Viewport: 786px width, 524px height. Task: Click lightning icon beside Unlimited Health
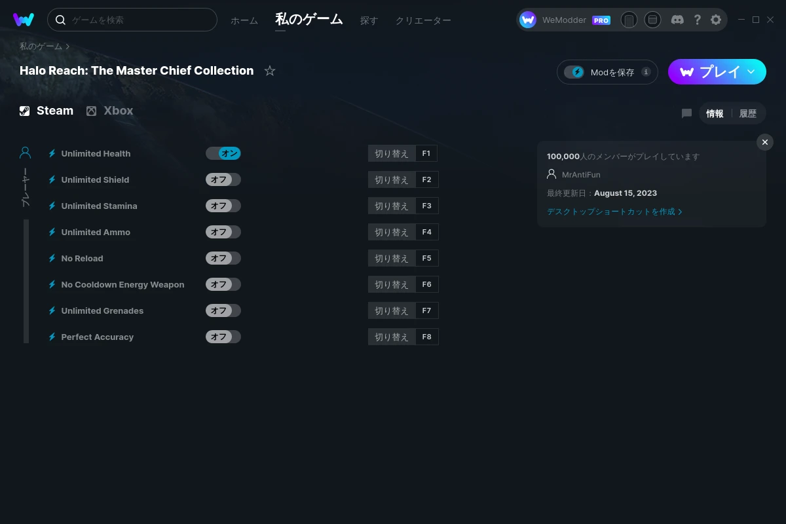click(52, 153)
